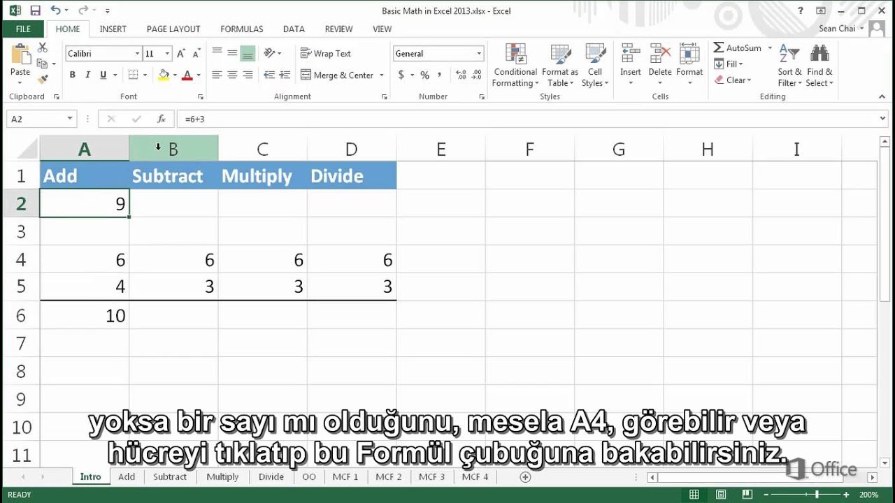Decrease the cell indent
This screenshot has width=895, height=503.
pos(268,75)
